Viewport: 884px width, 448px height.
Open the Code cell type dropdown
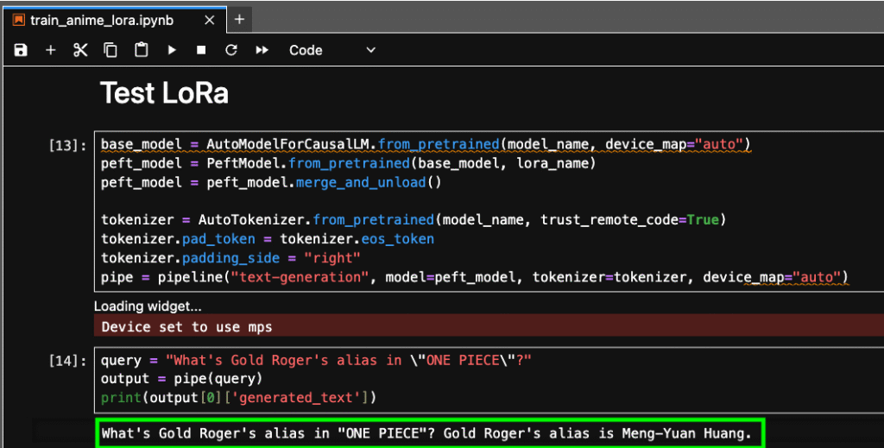coord(332,50)
